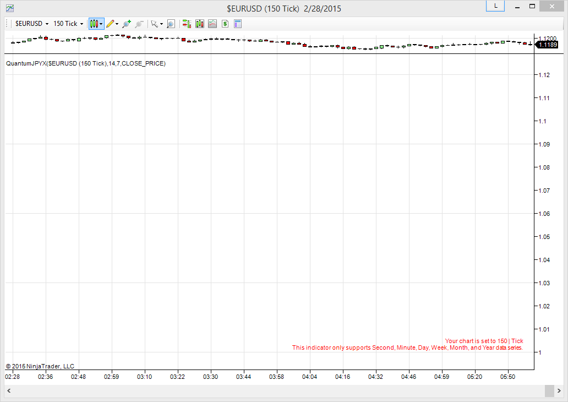Maximize the chart window
The width and height of the screenshot is (568, 402).
[532, 6]
